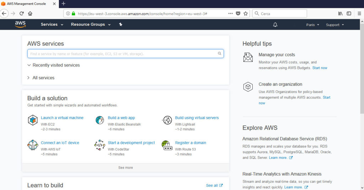Open the page actions three-dots icon

[230, 13]
